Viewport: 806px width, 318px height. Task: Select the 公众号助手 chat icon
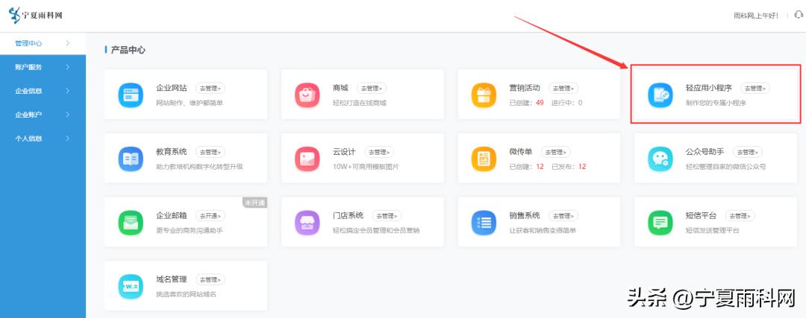(x=660, y=159)
